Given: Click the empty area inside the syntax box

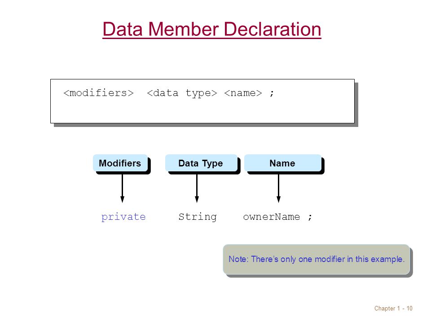Looking at the screenshot, I should [x=202, y=111].
